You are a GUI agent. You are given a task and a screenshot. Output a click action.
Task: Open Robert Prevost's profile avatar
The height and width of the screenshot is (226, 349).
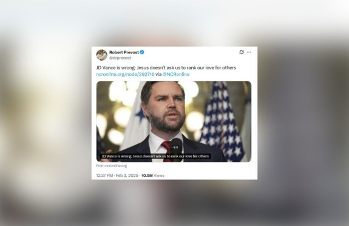pos(102,55)
